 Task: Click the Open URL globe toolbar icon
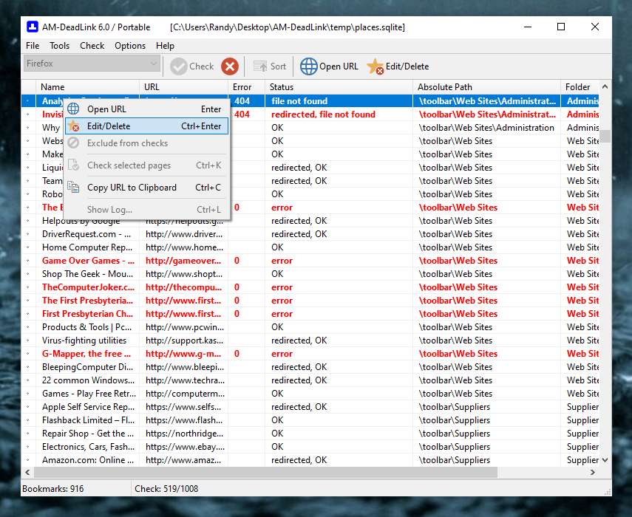click(x=309, y=66)
